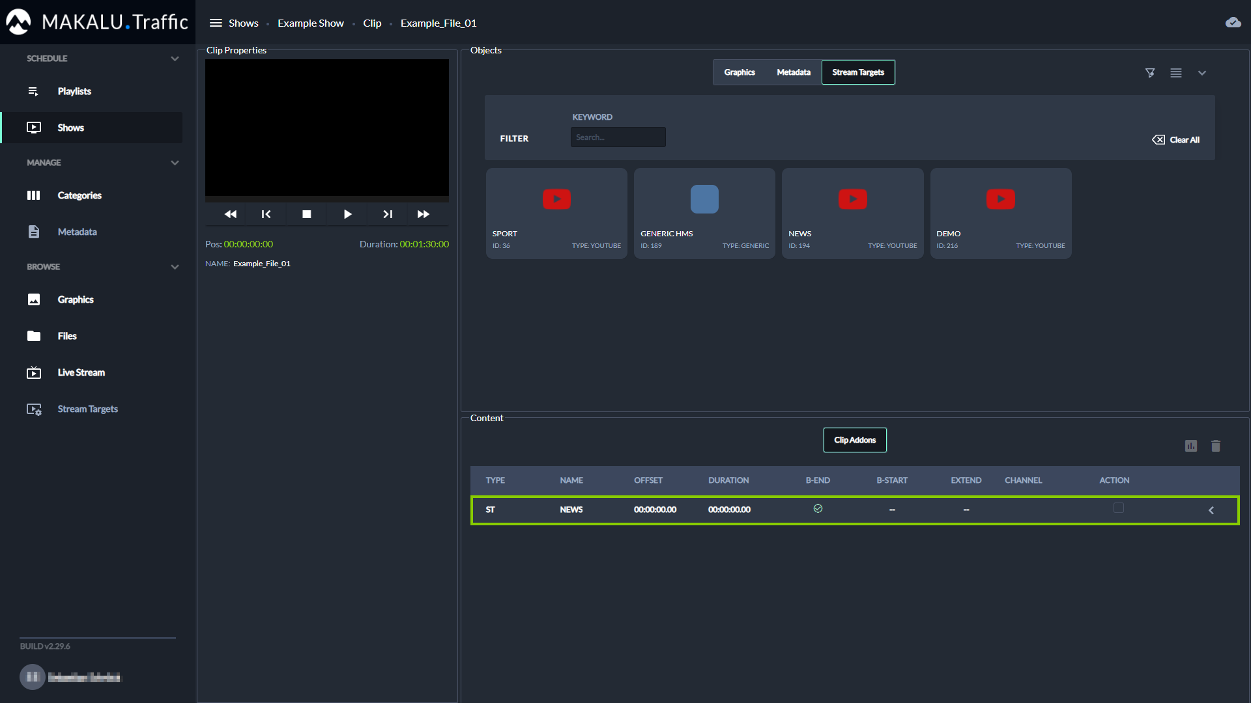
Task: Click the chart icon beside trash
Action: pos(1191,446)
